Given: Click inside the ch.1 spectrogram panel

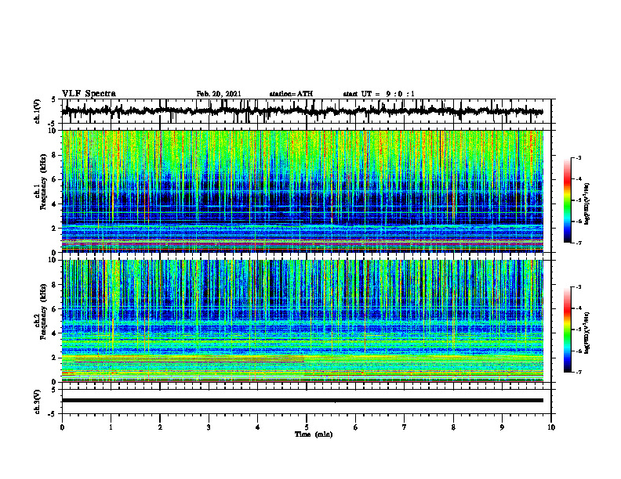Looking at the screenshot, I should (x=302, y=191).
